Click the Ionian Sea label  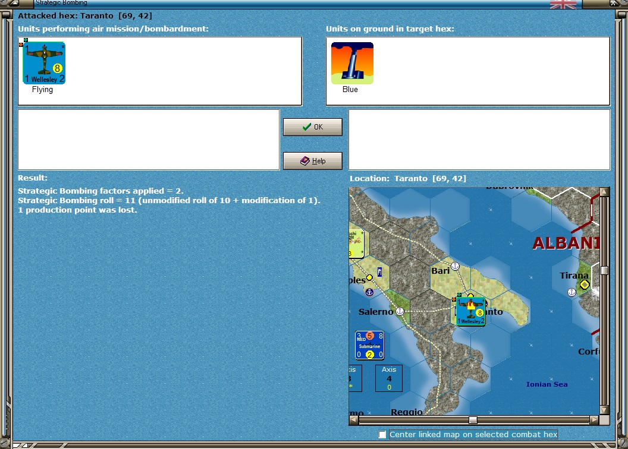pyautogui.click(x=547, y=384)
